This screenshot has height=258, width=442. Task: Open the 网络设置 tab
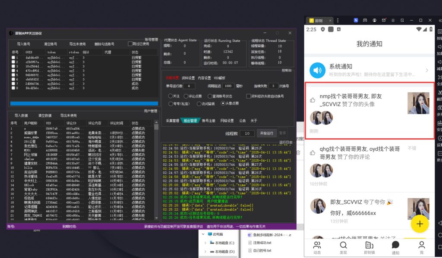227,121
